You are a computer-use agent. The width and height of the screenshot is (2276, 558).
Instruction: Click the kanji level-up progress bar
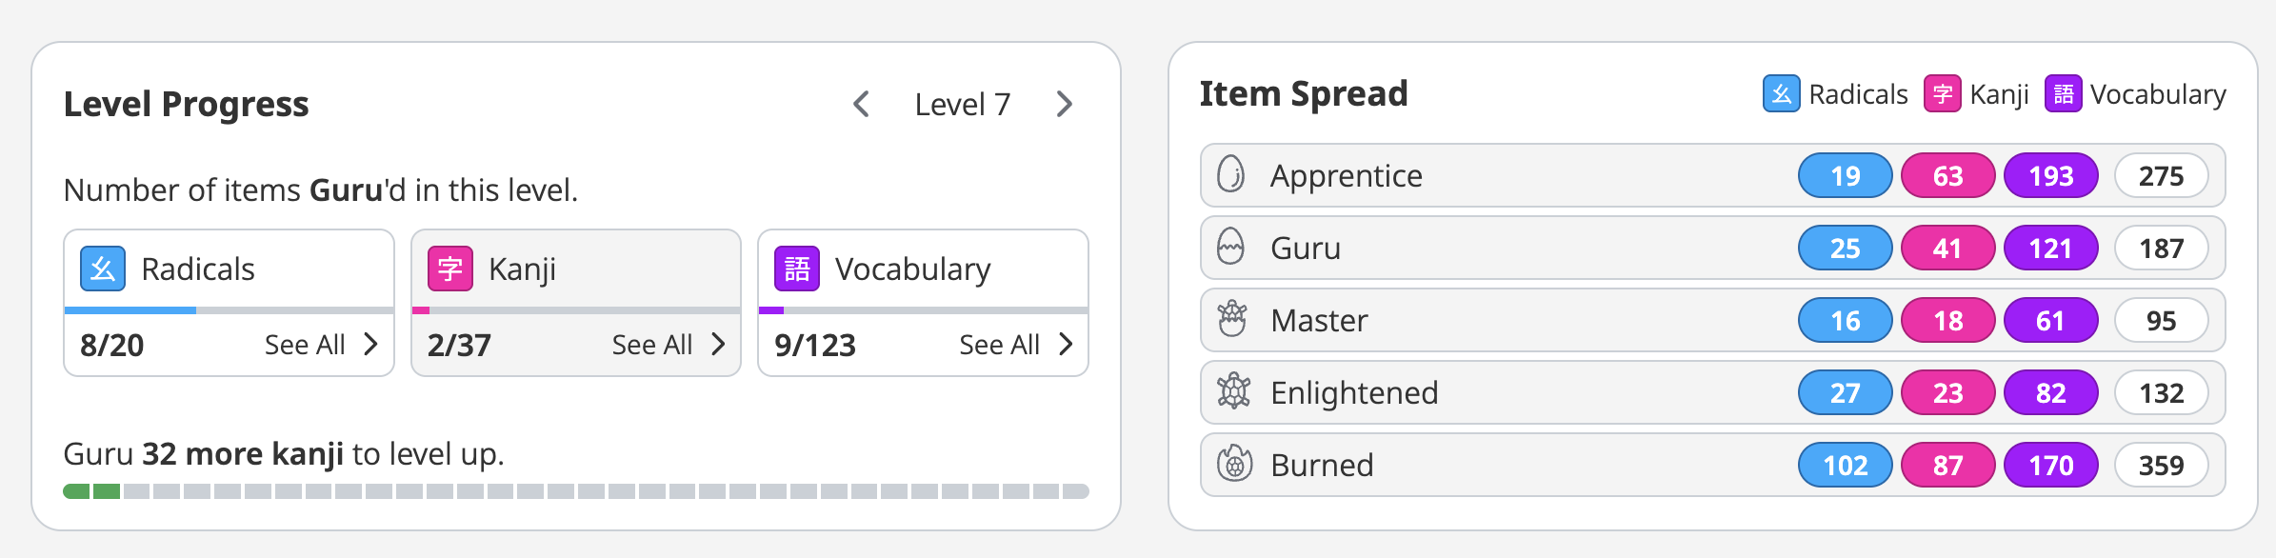[x=575, y=491]
